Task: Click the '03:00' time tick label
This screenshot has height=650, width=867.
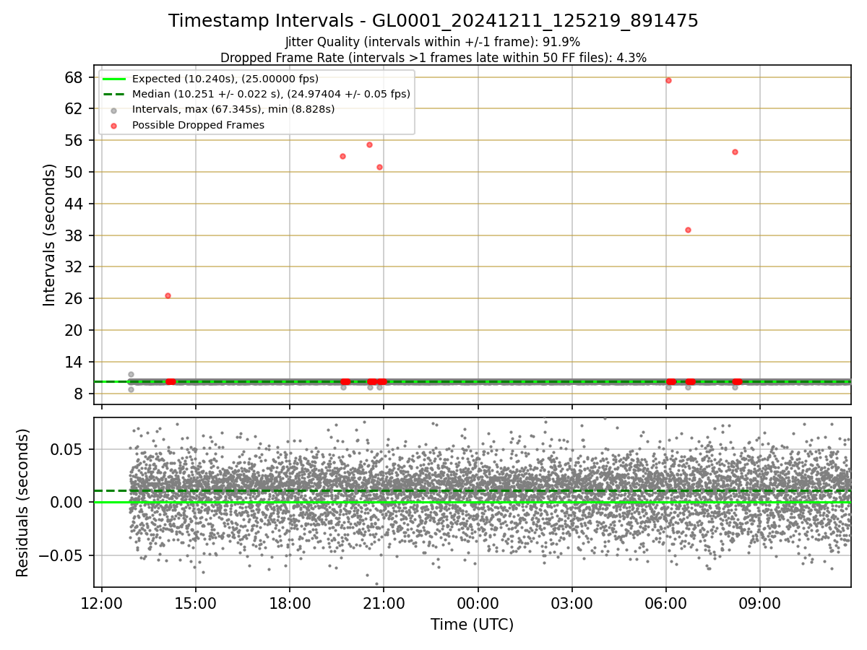Action: point(571,604)
